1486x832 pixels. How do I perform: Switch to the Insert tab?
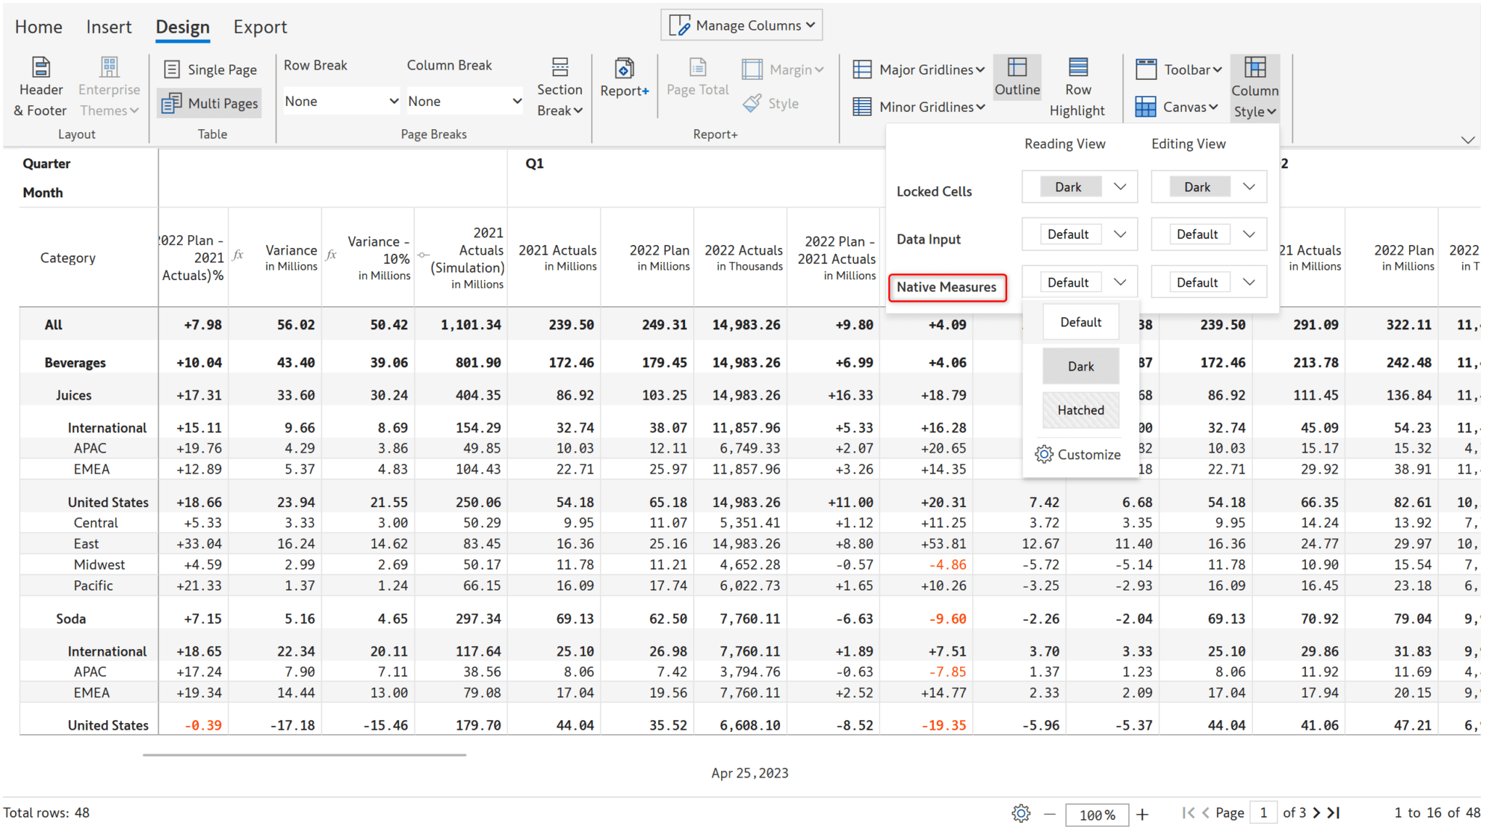(108, 27)
